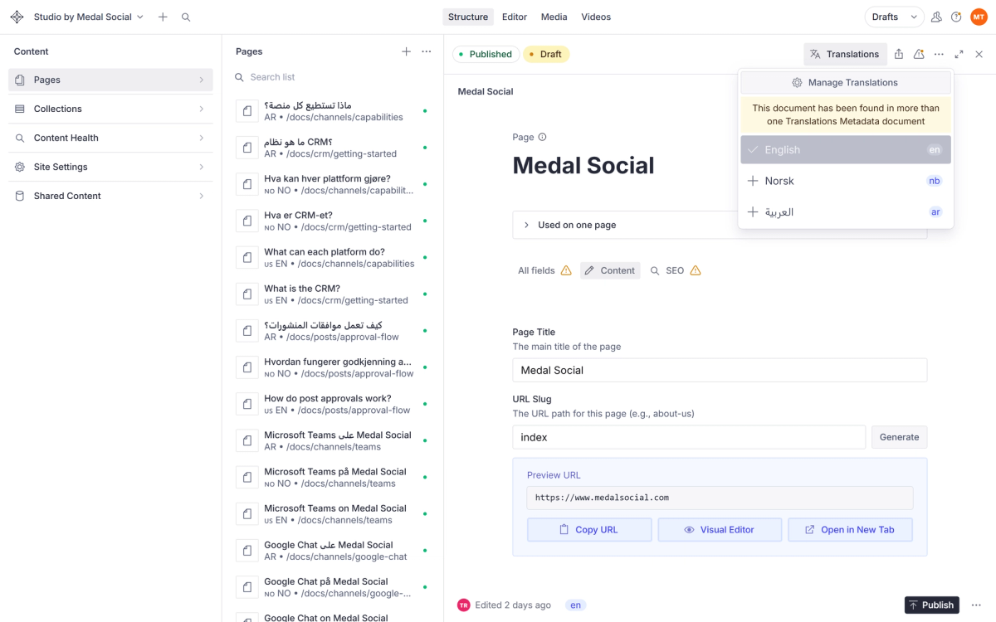Select the Draft version chip
Viewport: 996px width, 622px height.
[x=546, y=54]
